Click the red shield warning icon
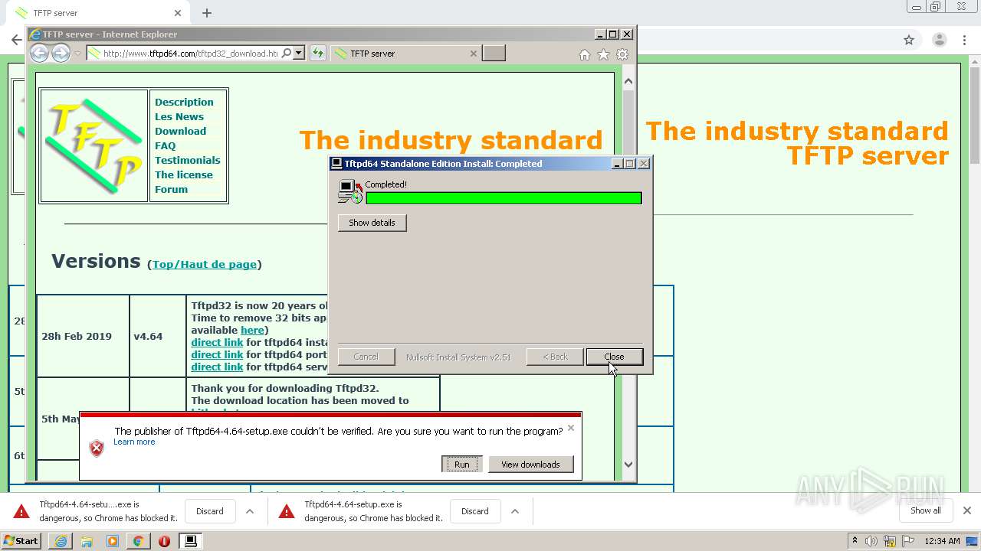The width and height of the screenshot is (981, 551). click(x=97, y=448)
